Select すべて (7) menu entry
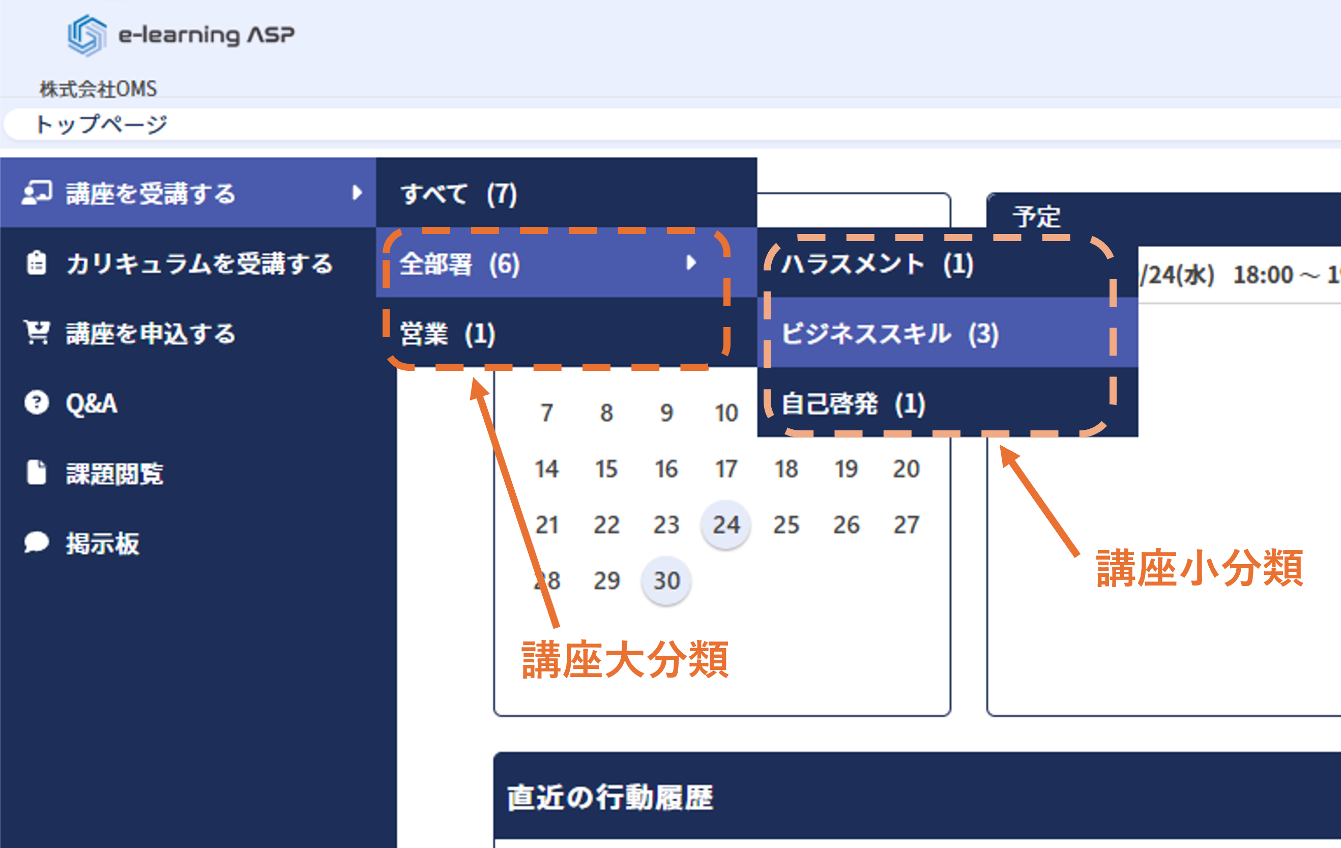This screenshot has height=848, width=1341. pyautogui.click(x=459, y=194)
